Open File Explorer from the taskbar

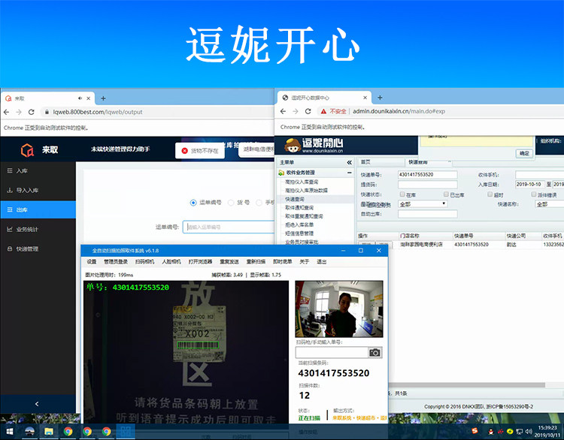pos(49,431)
